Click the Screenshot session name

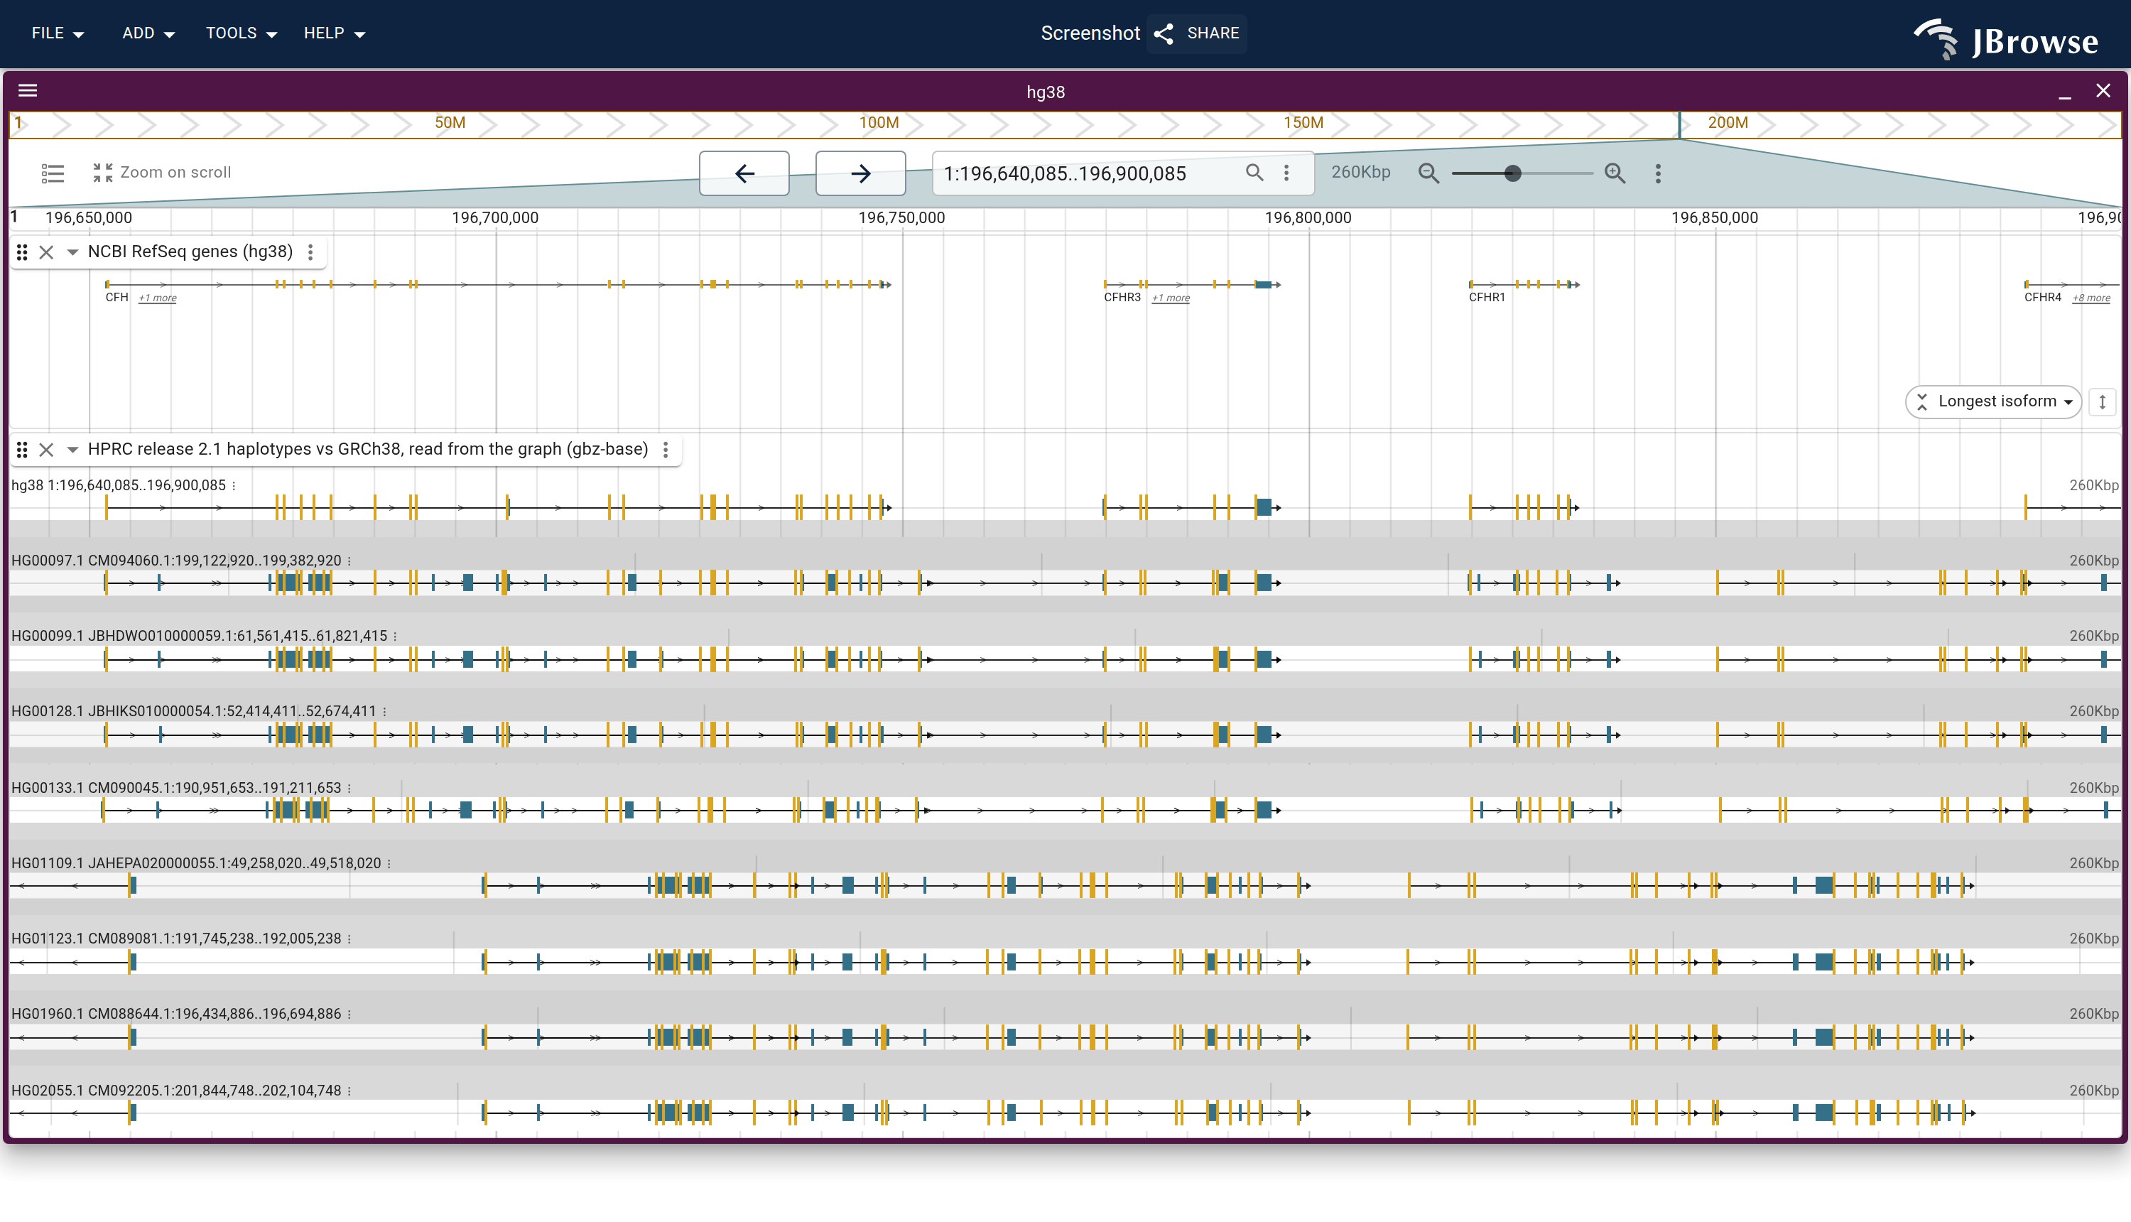coord(1090,33)
